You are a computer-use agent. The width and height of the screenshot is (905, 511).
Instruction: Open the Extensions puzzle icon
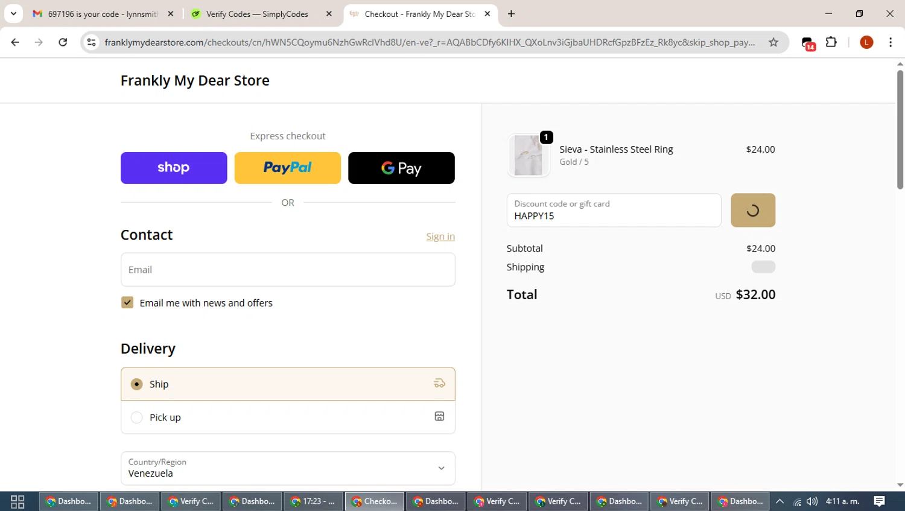click(x=831, y=42)
